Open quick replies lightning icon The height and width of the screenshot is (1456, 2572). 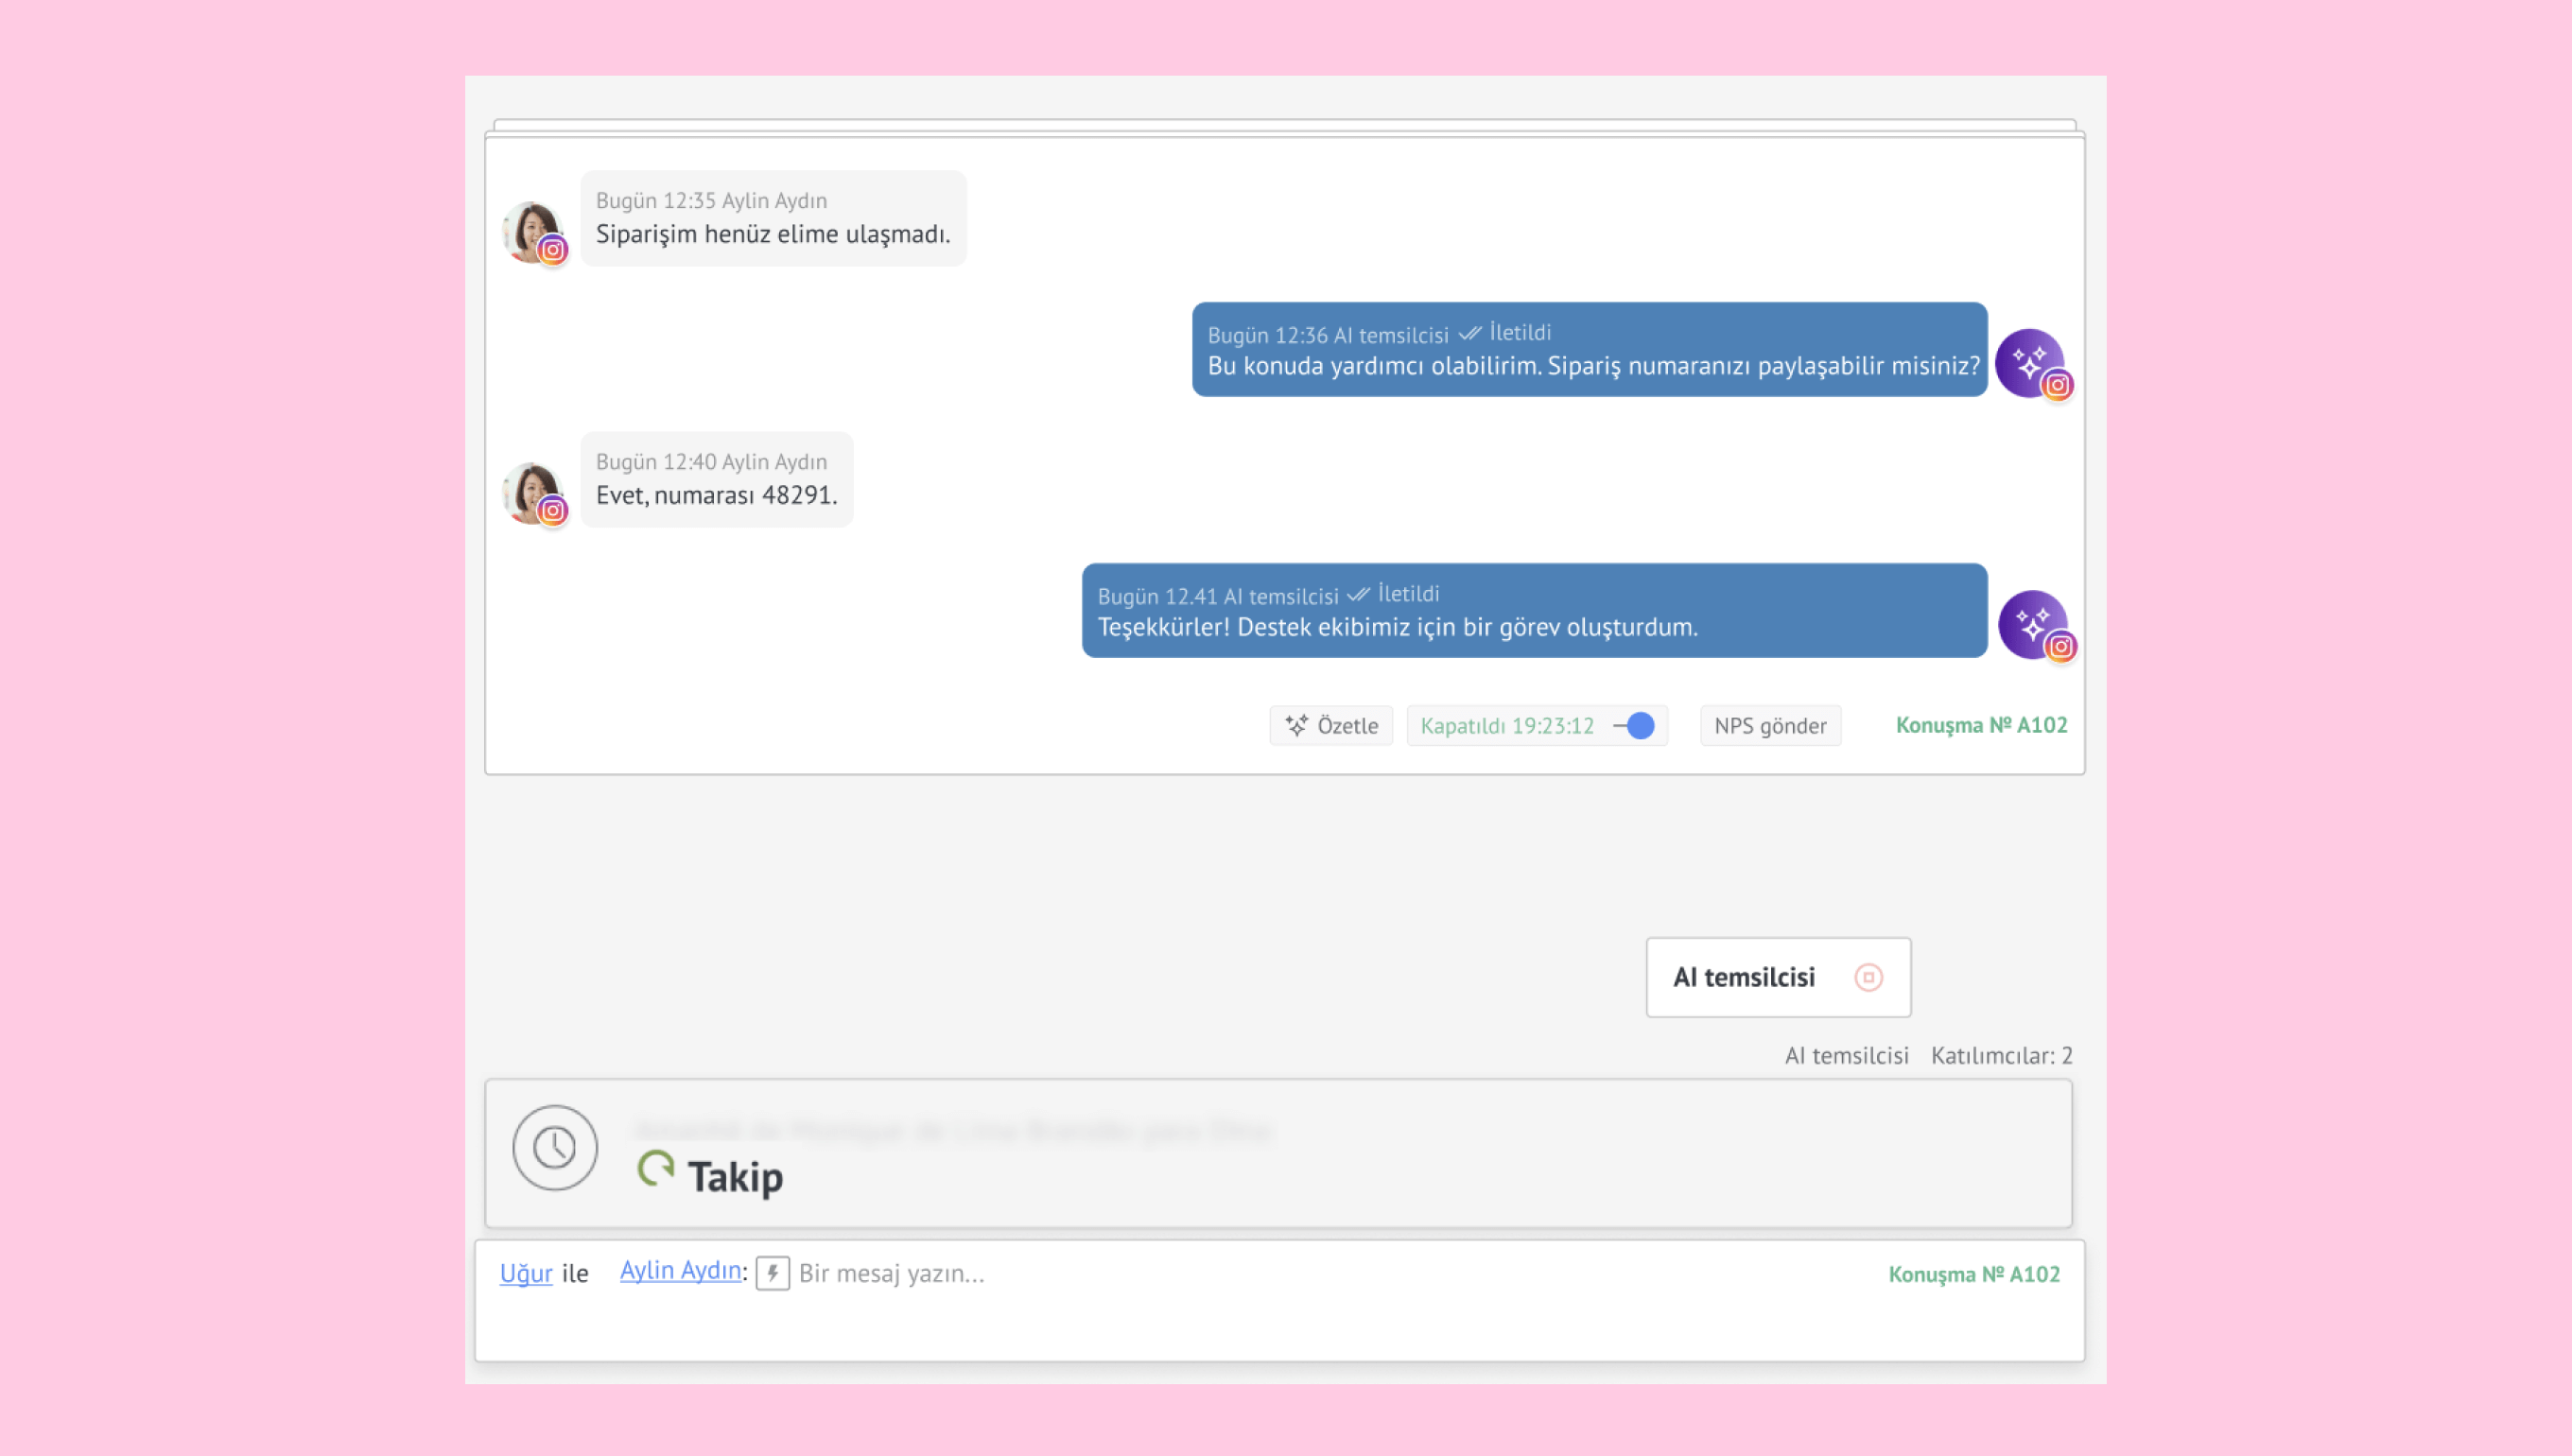(x=772, y=1273)
